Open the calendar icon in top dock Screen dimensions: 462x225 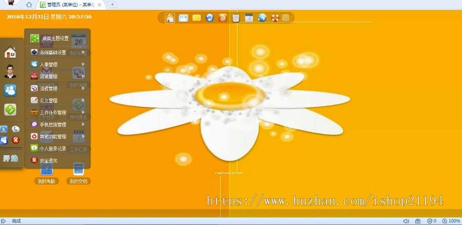coord(249,18)
